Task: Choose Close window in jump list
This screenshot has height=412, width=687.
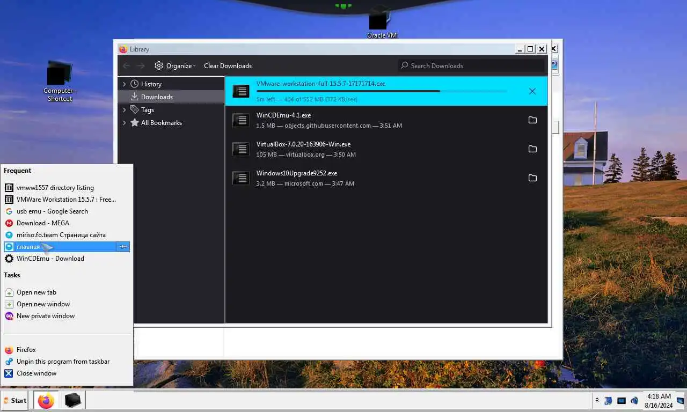Action: (x=67, y=373)
